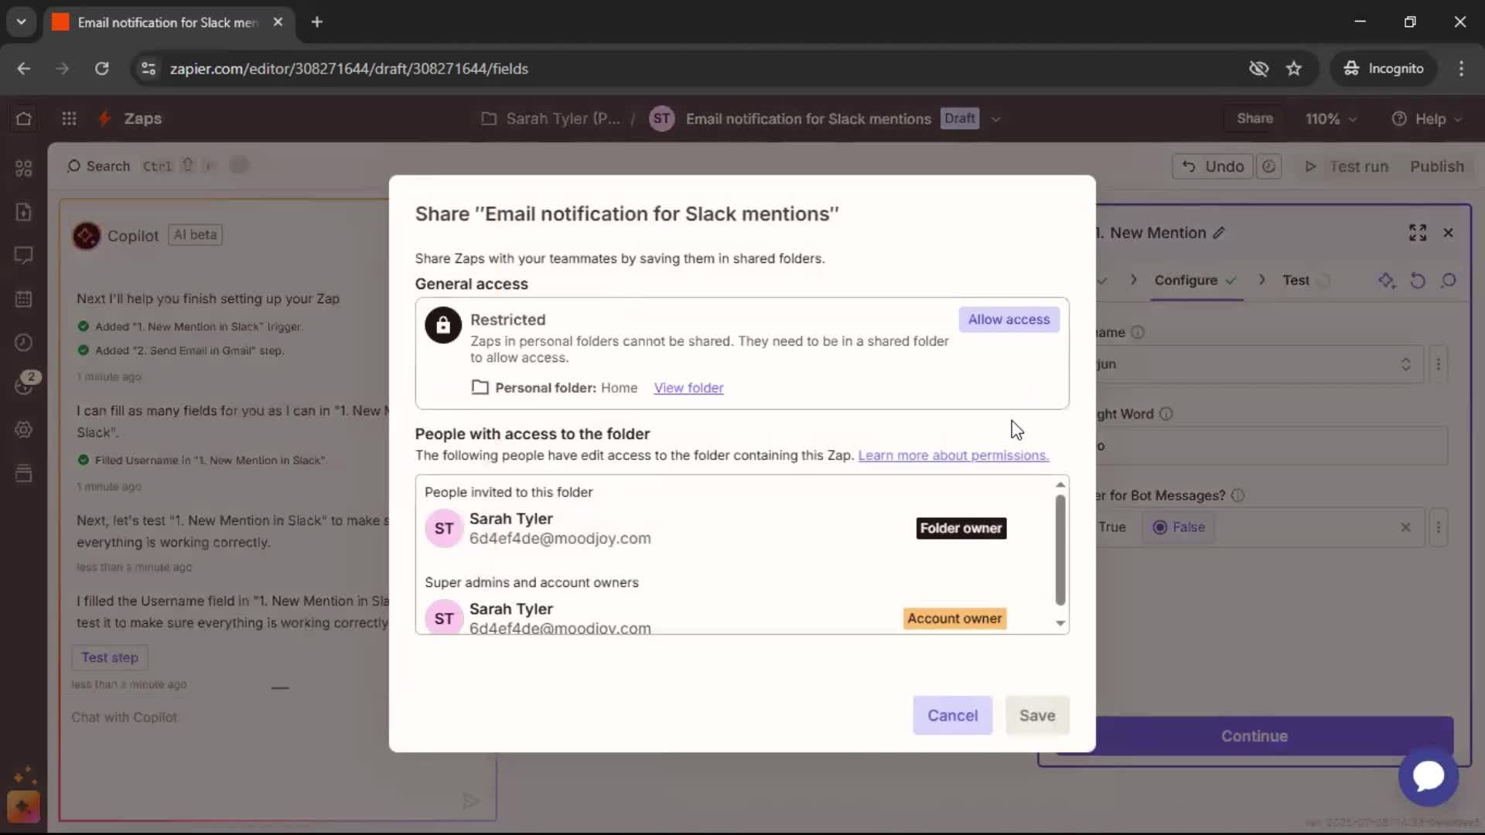
Task: Switch to the Configure tab
Action: click(x=1195, y=280)
